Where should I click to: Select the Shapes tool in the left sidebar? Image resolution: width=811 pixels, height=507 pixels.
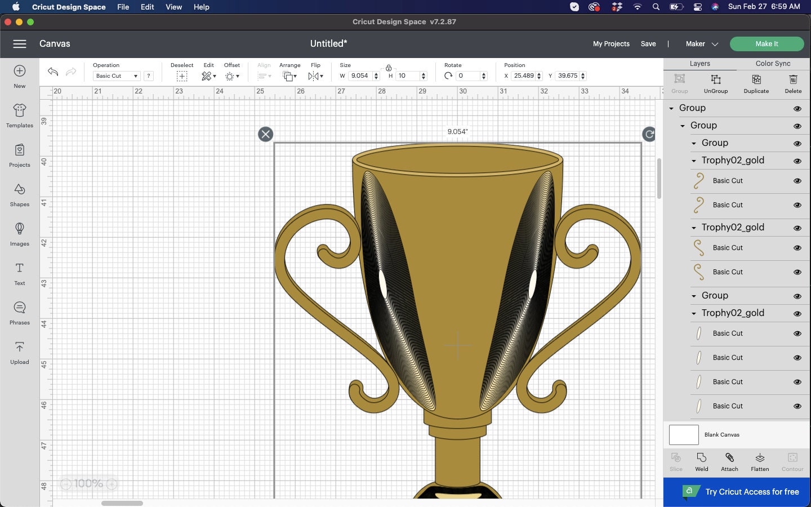pyautogui.click(x=19, y=194)
